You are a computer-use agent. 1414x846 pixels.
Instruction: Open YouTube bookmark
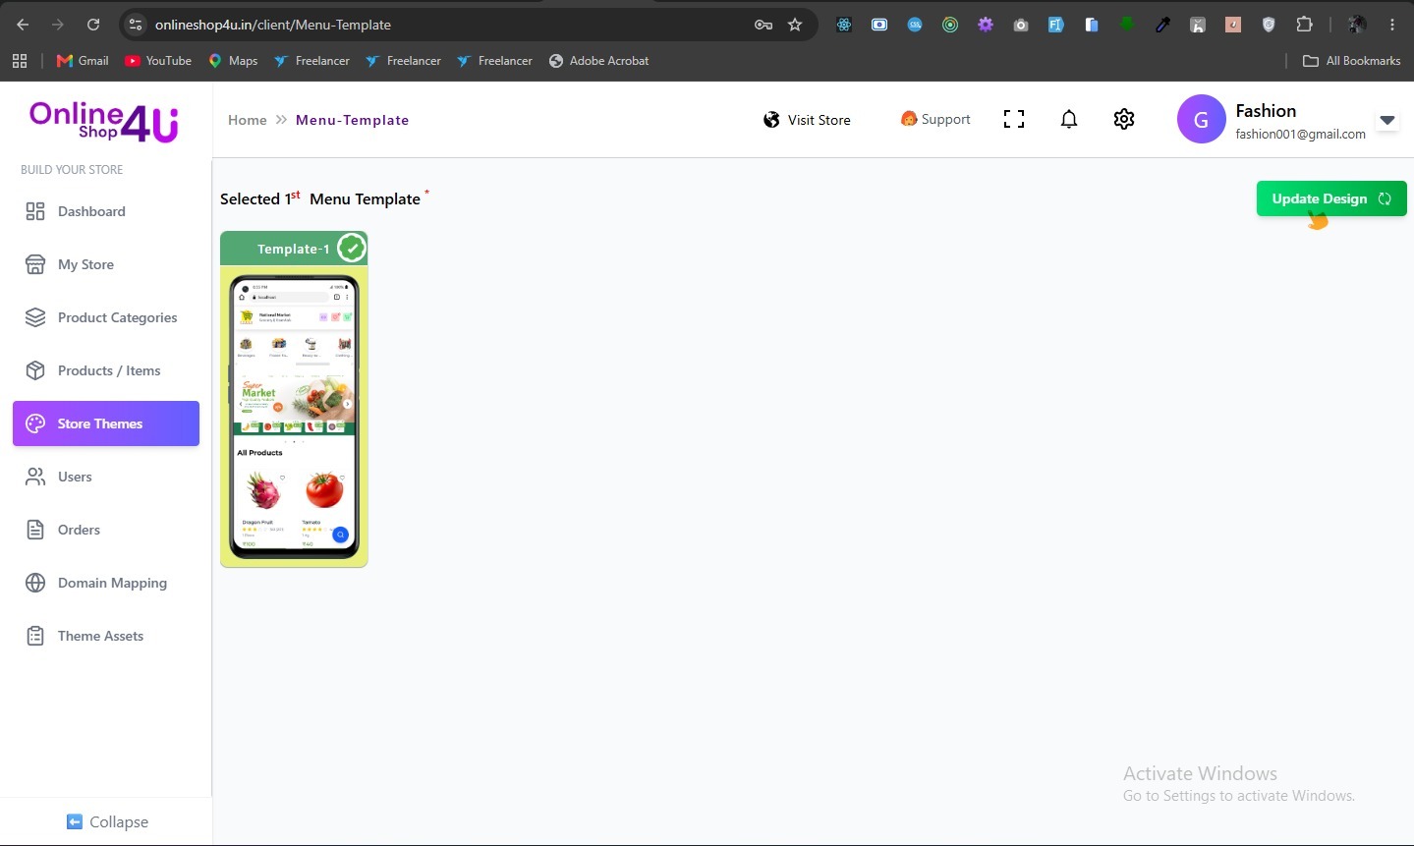(x=158, y=61)
